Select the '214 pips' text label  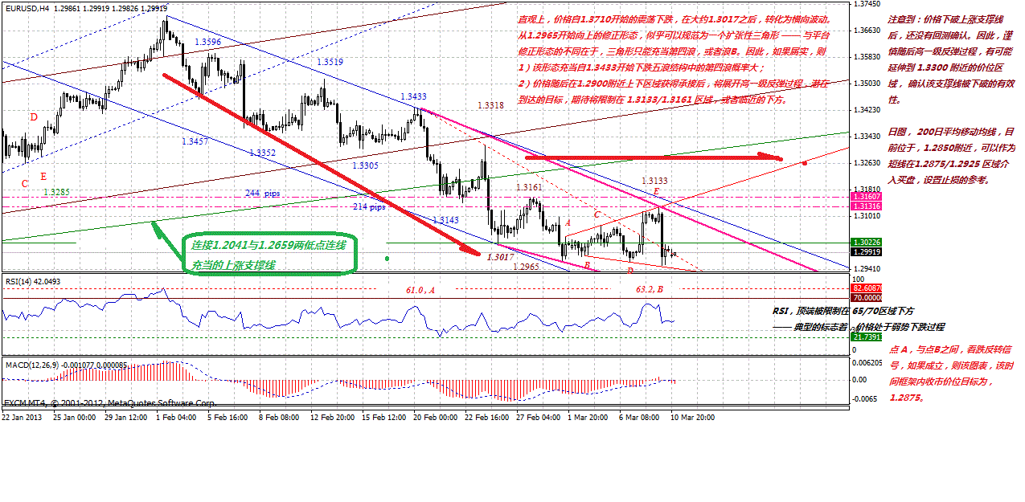[369, 206]
